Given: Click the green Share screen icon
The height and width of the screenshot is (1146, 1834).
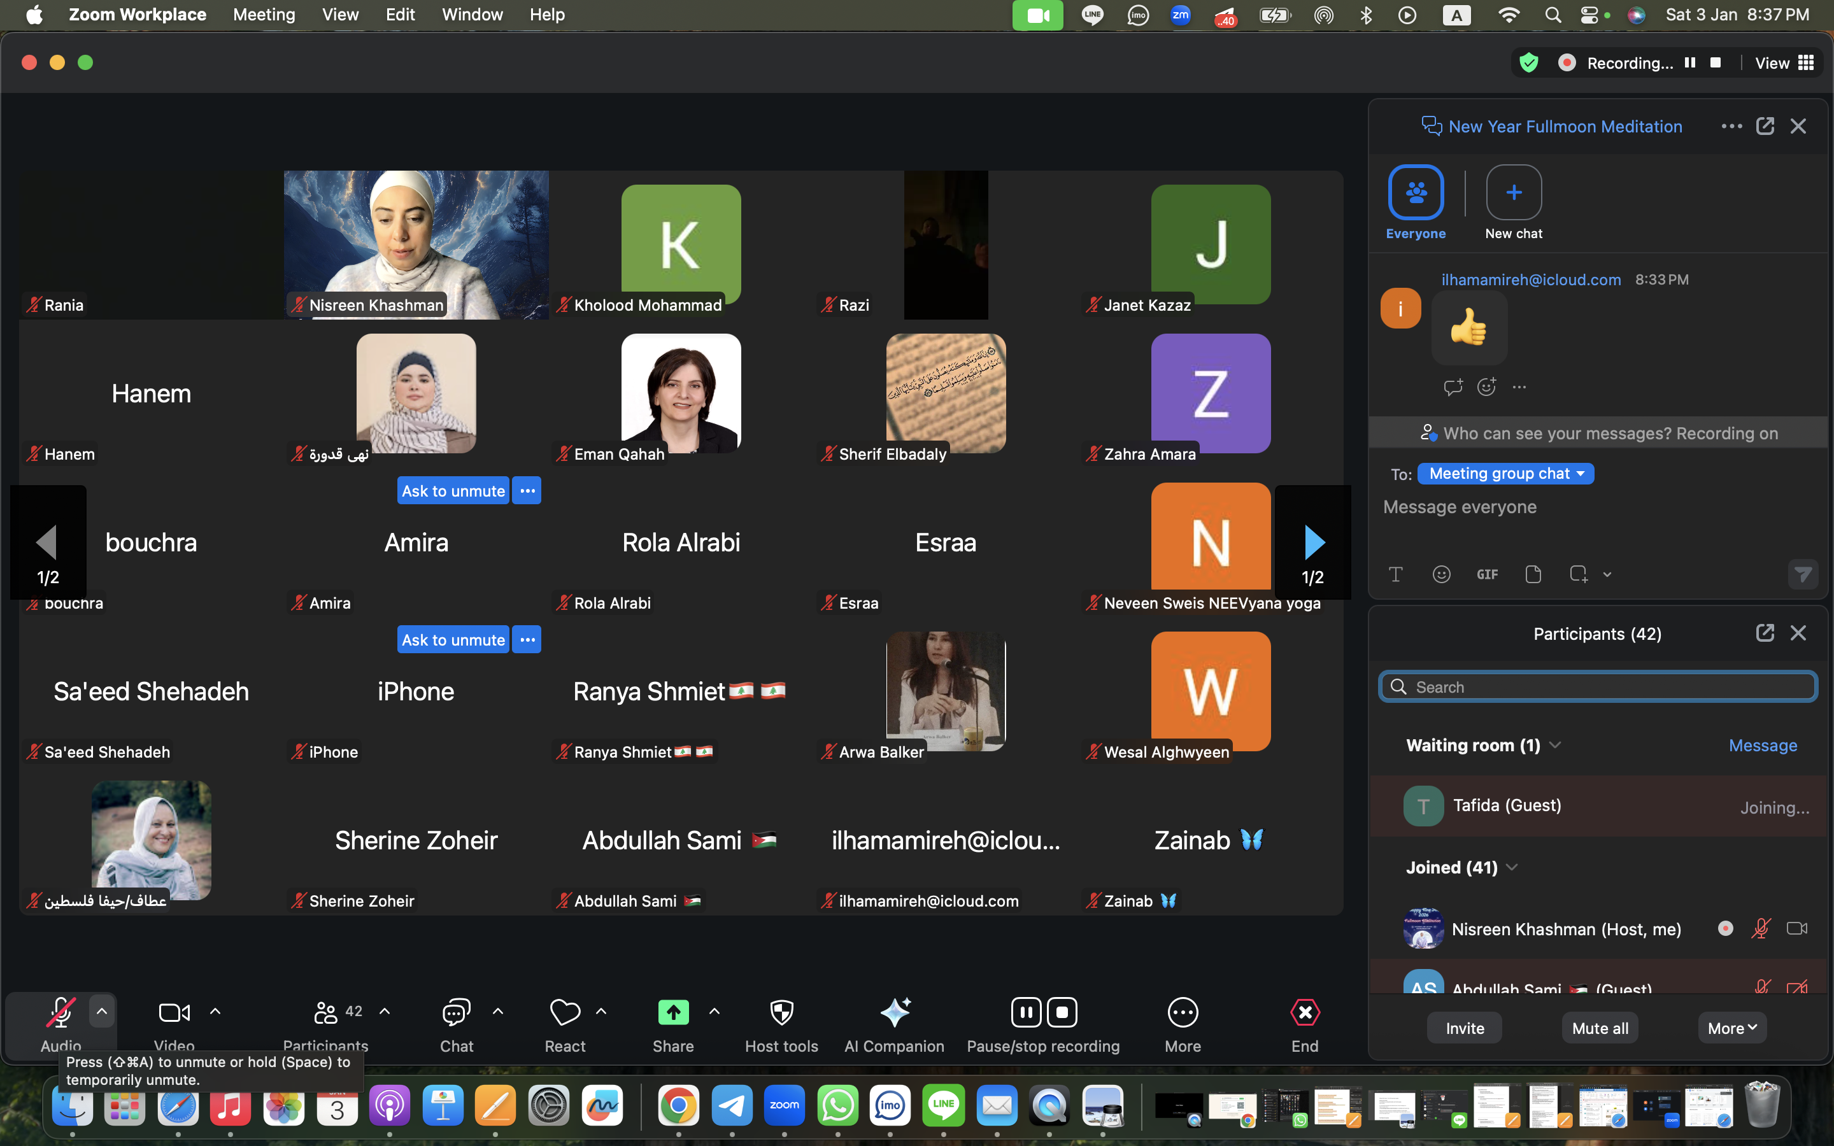Looking at the screenshot, I should pyautogui.click(x=673, y=1012).
